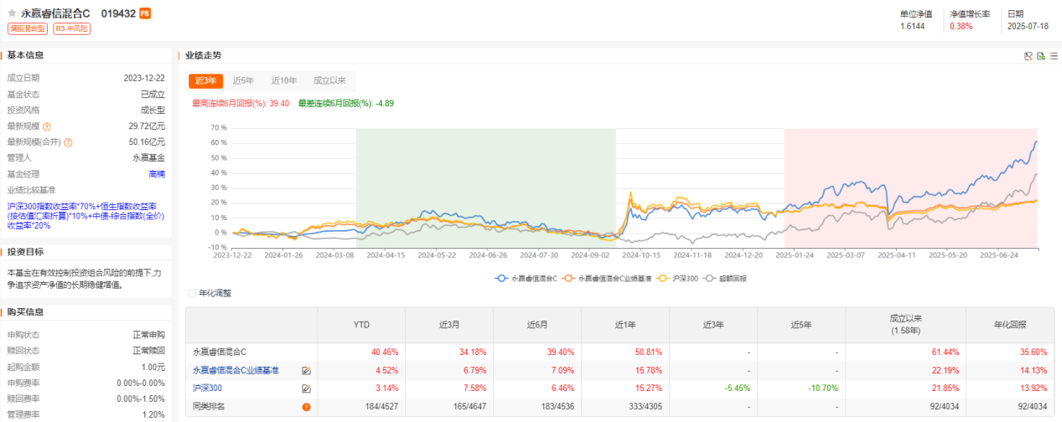The height and width of the screenshot is (422, 1062).
Task: Click the 管理费率 value 1.20%
Action: coord(154,414)
